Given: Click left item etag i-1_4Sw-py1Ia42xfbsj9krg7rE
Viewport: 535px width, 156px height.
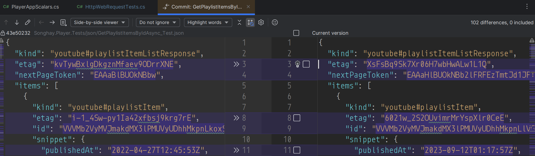Looking at the screenshot, I should [x=131, y=118].
